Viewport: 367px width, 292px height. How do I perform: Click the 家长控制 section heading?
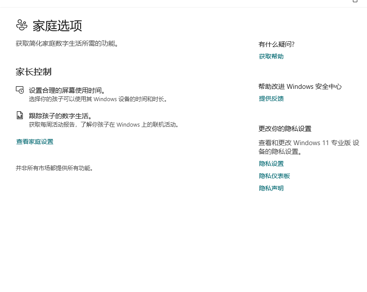(33, 72)
